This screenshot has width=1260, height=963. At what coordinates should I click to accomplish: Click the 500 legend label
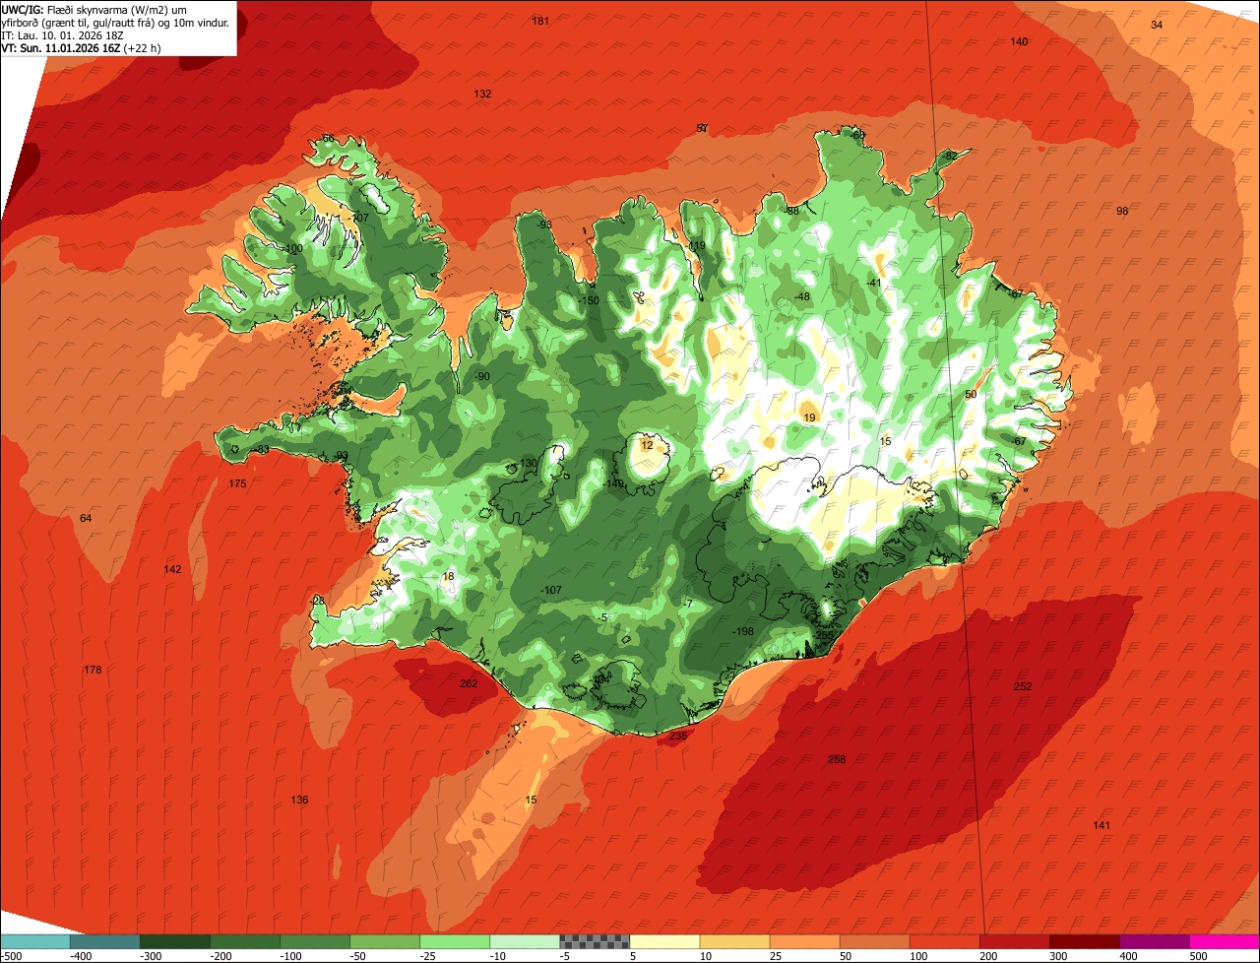pyautogui.click(x=1198, y=956)
